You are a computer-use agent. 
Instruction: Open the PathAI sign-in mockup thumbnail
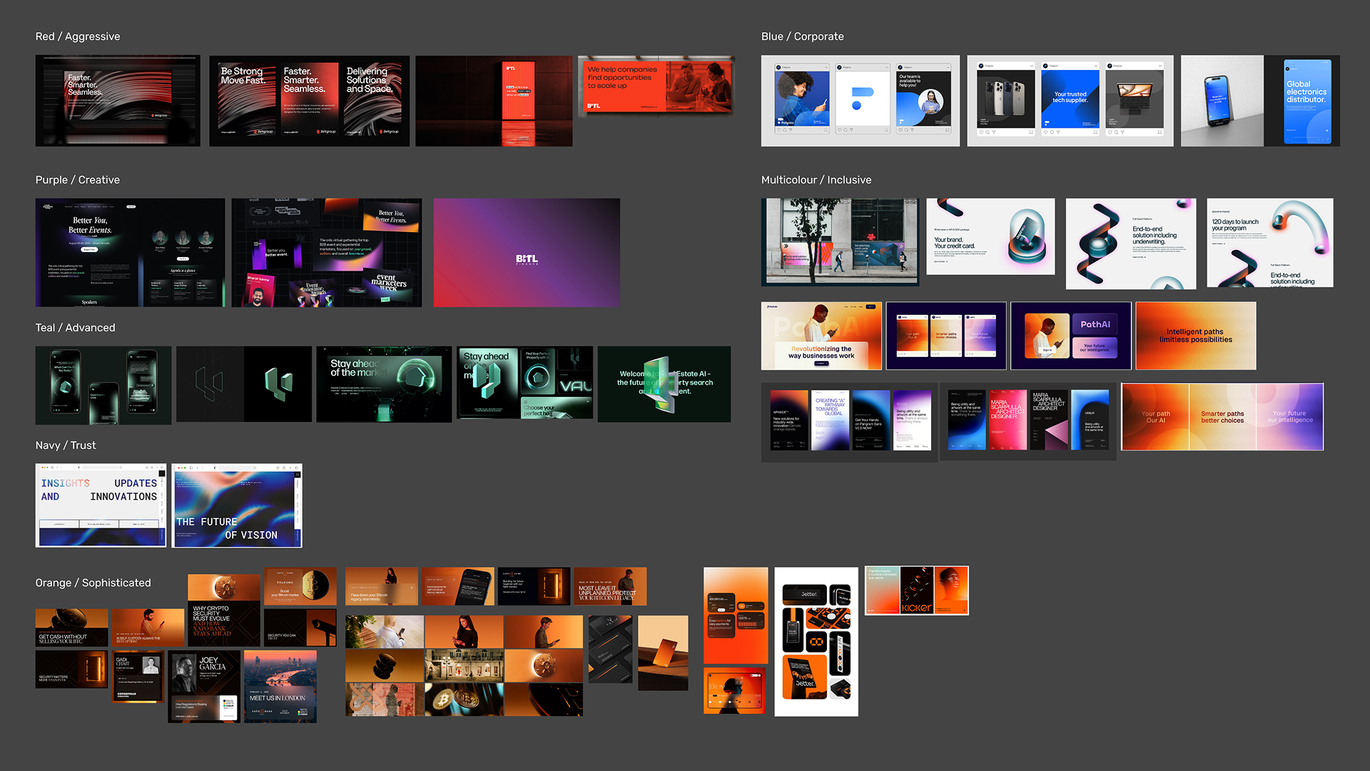1070,336
